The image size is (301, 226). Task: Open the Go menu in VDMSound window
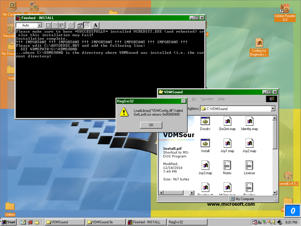[x=194, y=99]
